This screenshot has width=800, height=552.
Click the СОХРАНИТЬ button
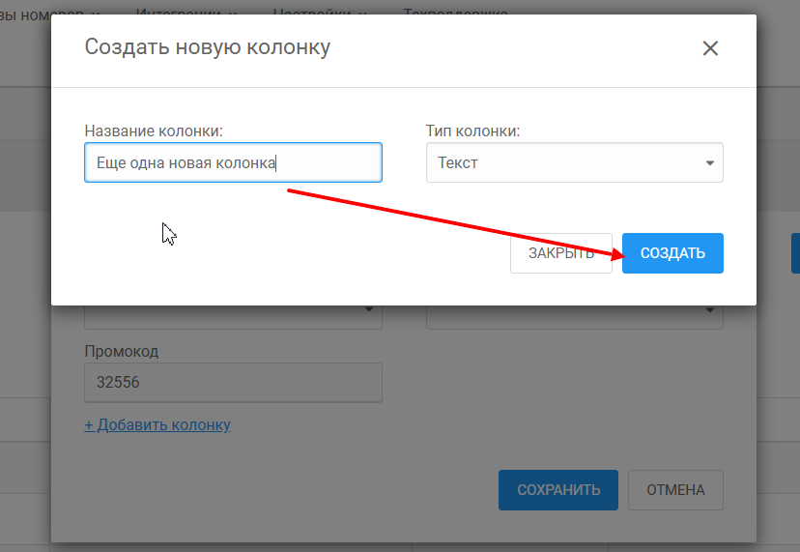click(558, 490)
